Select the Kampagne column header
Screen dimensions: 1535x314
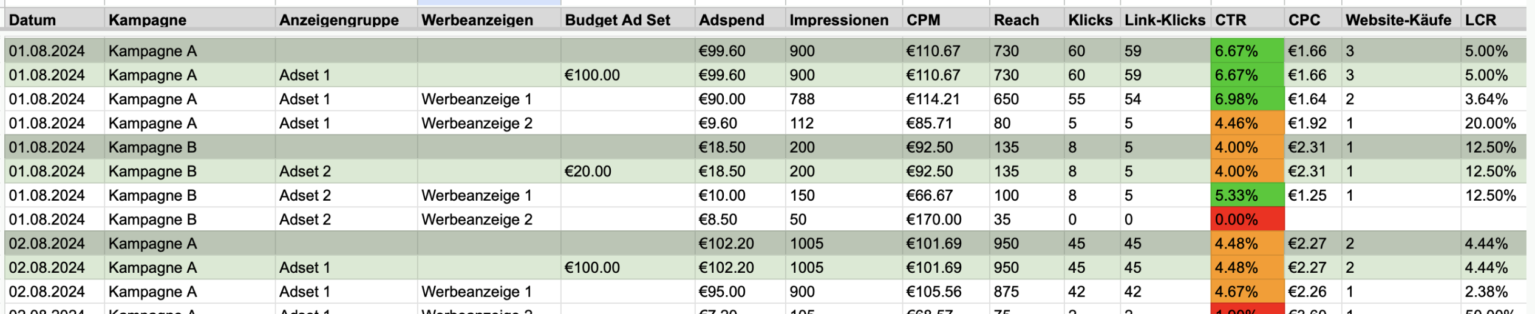pos(190,20)
